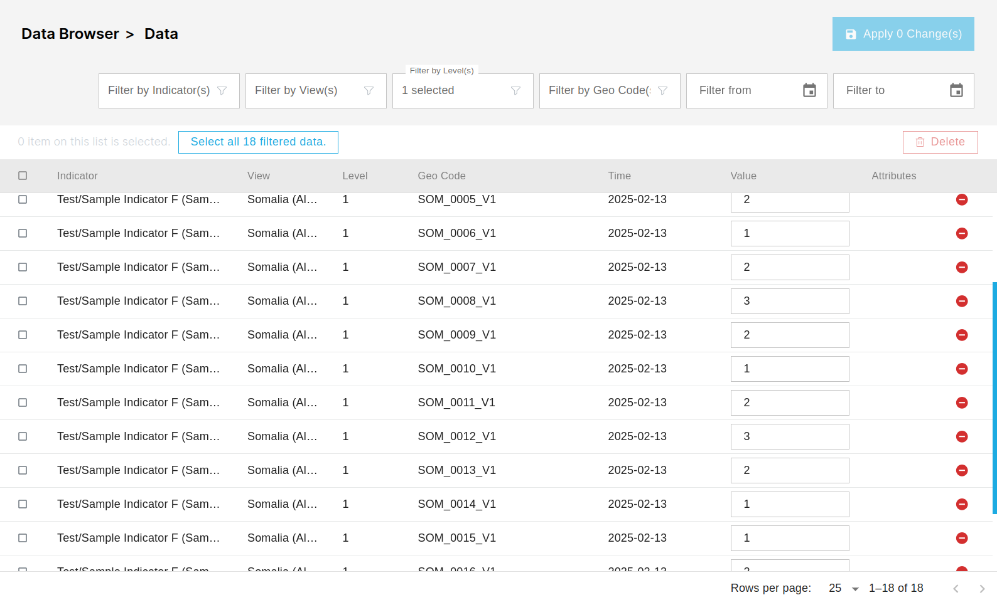Screen dimensions: 997x605
Task: Check the SOM_0014_V1 row checkbox
Action: 23,504
